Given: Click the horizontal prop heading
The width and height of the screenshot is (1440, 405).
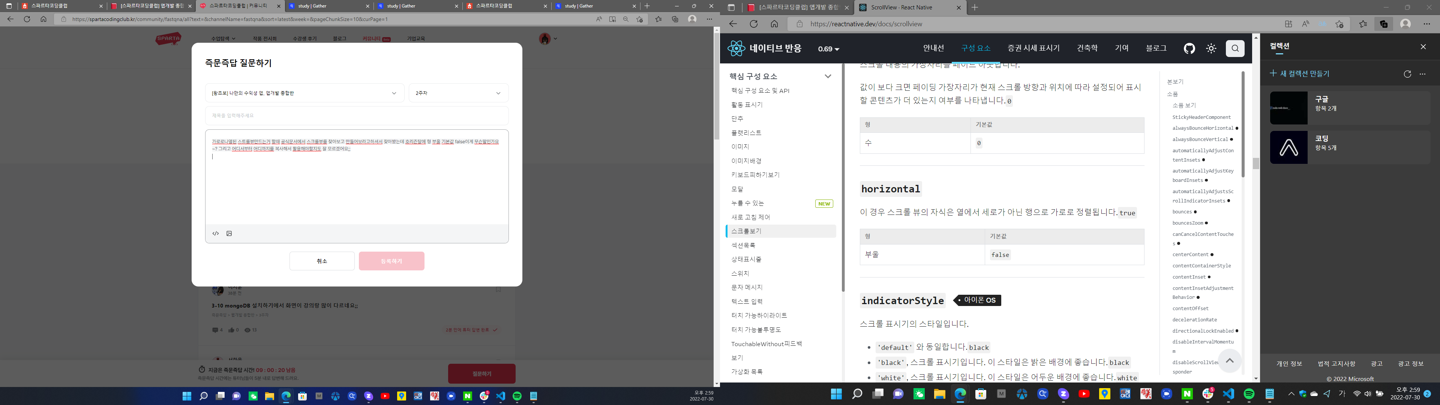Looking at the screenshot, I should click(890, 189).
